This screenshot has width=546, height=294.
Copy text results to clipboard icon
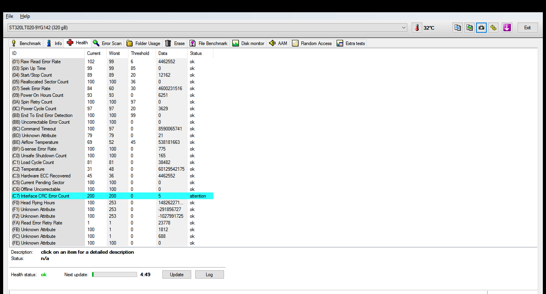pyautogui.click(x=458, y=28)
